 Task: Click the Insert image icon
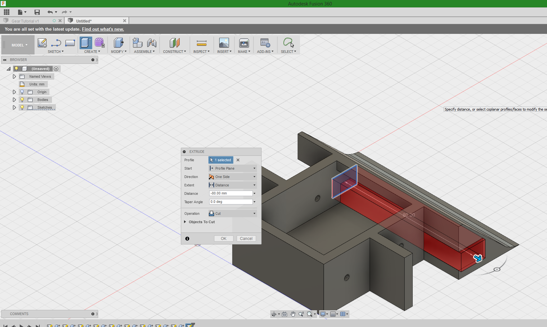(x=224, y=43)
